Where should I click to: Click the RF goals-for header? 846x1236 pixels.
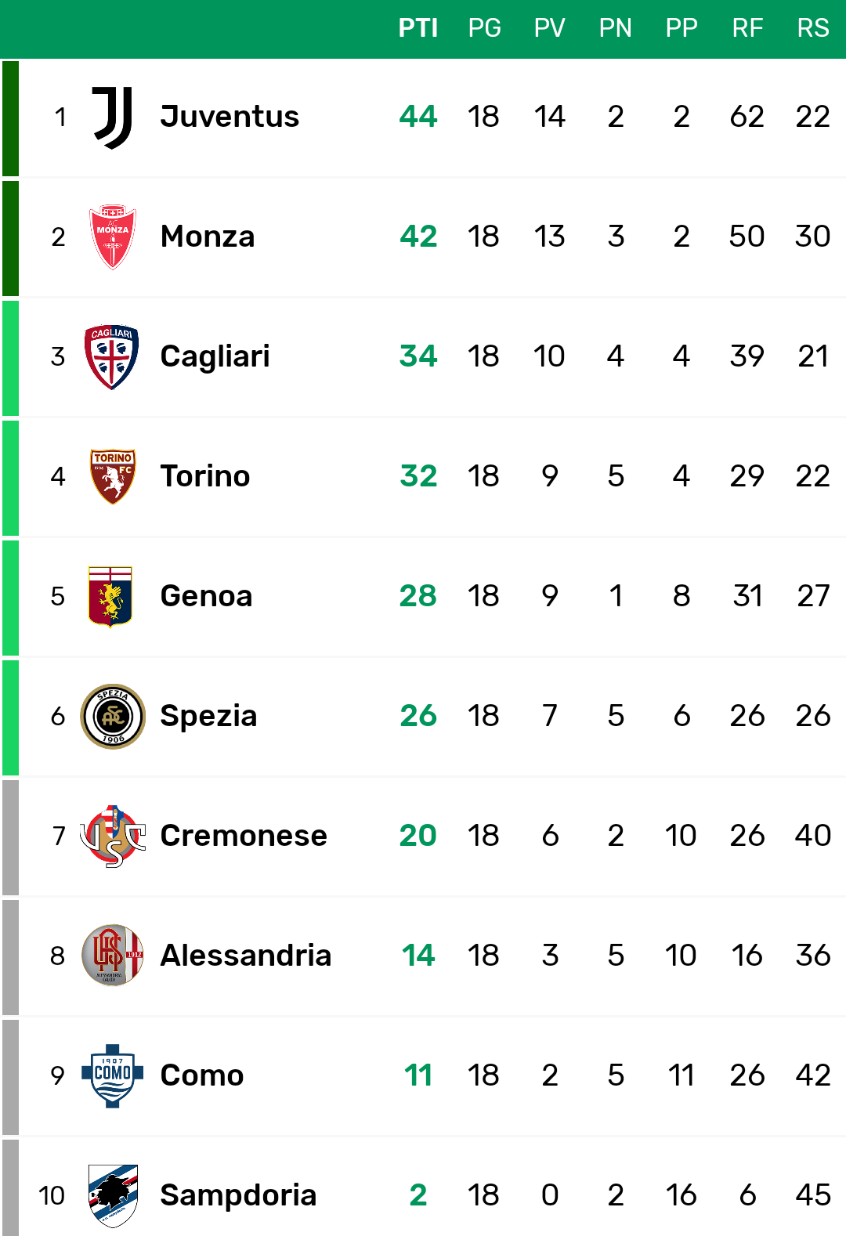[x=747, y=28]
